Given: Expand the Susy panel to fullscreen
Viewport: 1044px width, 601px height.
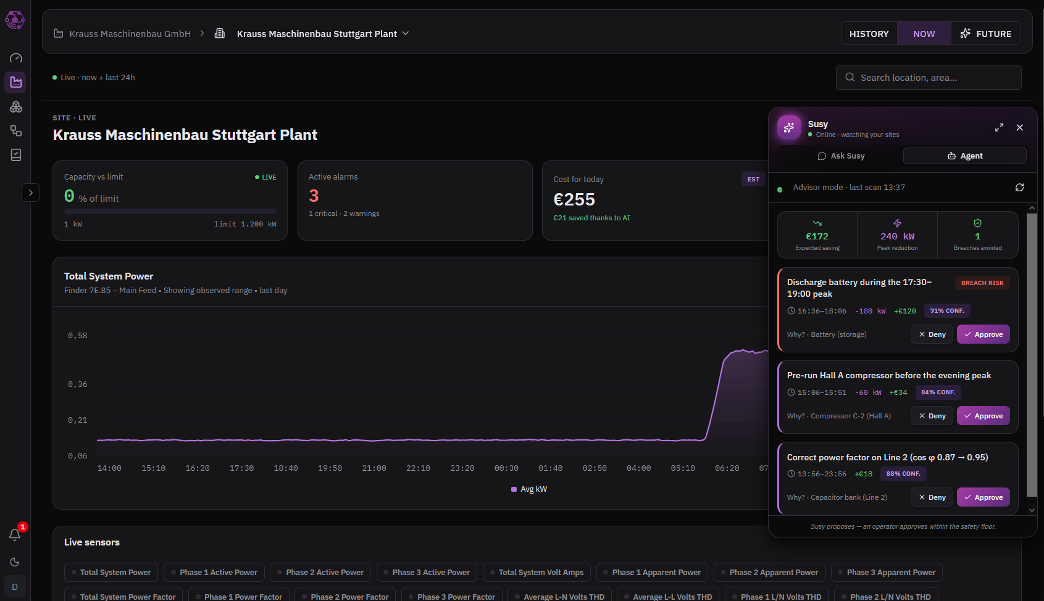Looking at the screenshot, I should click(x=999, y=128).
